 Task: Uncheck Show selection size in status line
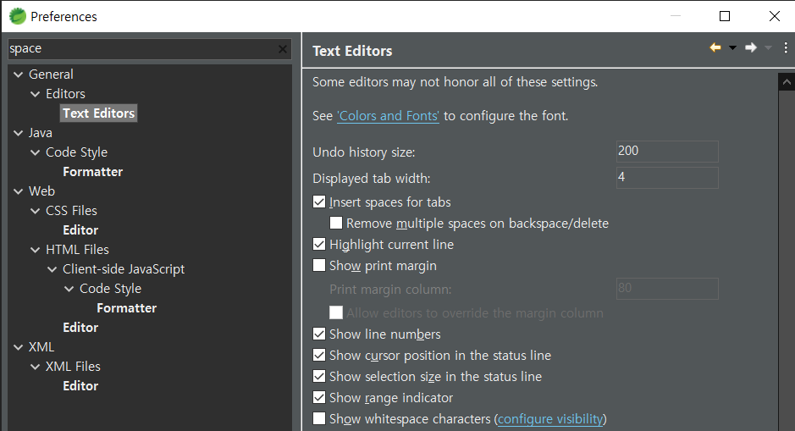pyautogui.click(x=319, y=376)
